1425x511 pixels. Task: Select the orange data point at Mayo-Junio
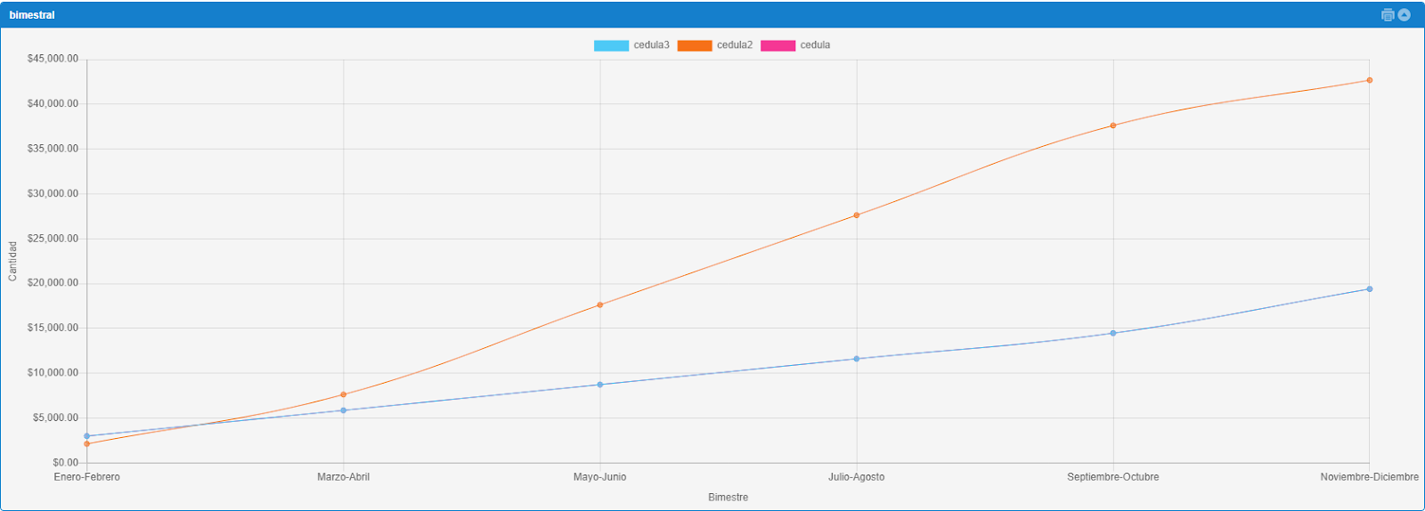(600, 304)
